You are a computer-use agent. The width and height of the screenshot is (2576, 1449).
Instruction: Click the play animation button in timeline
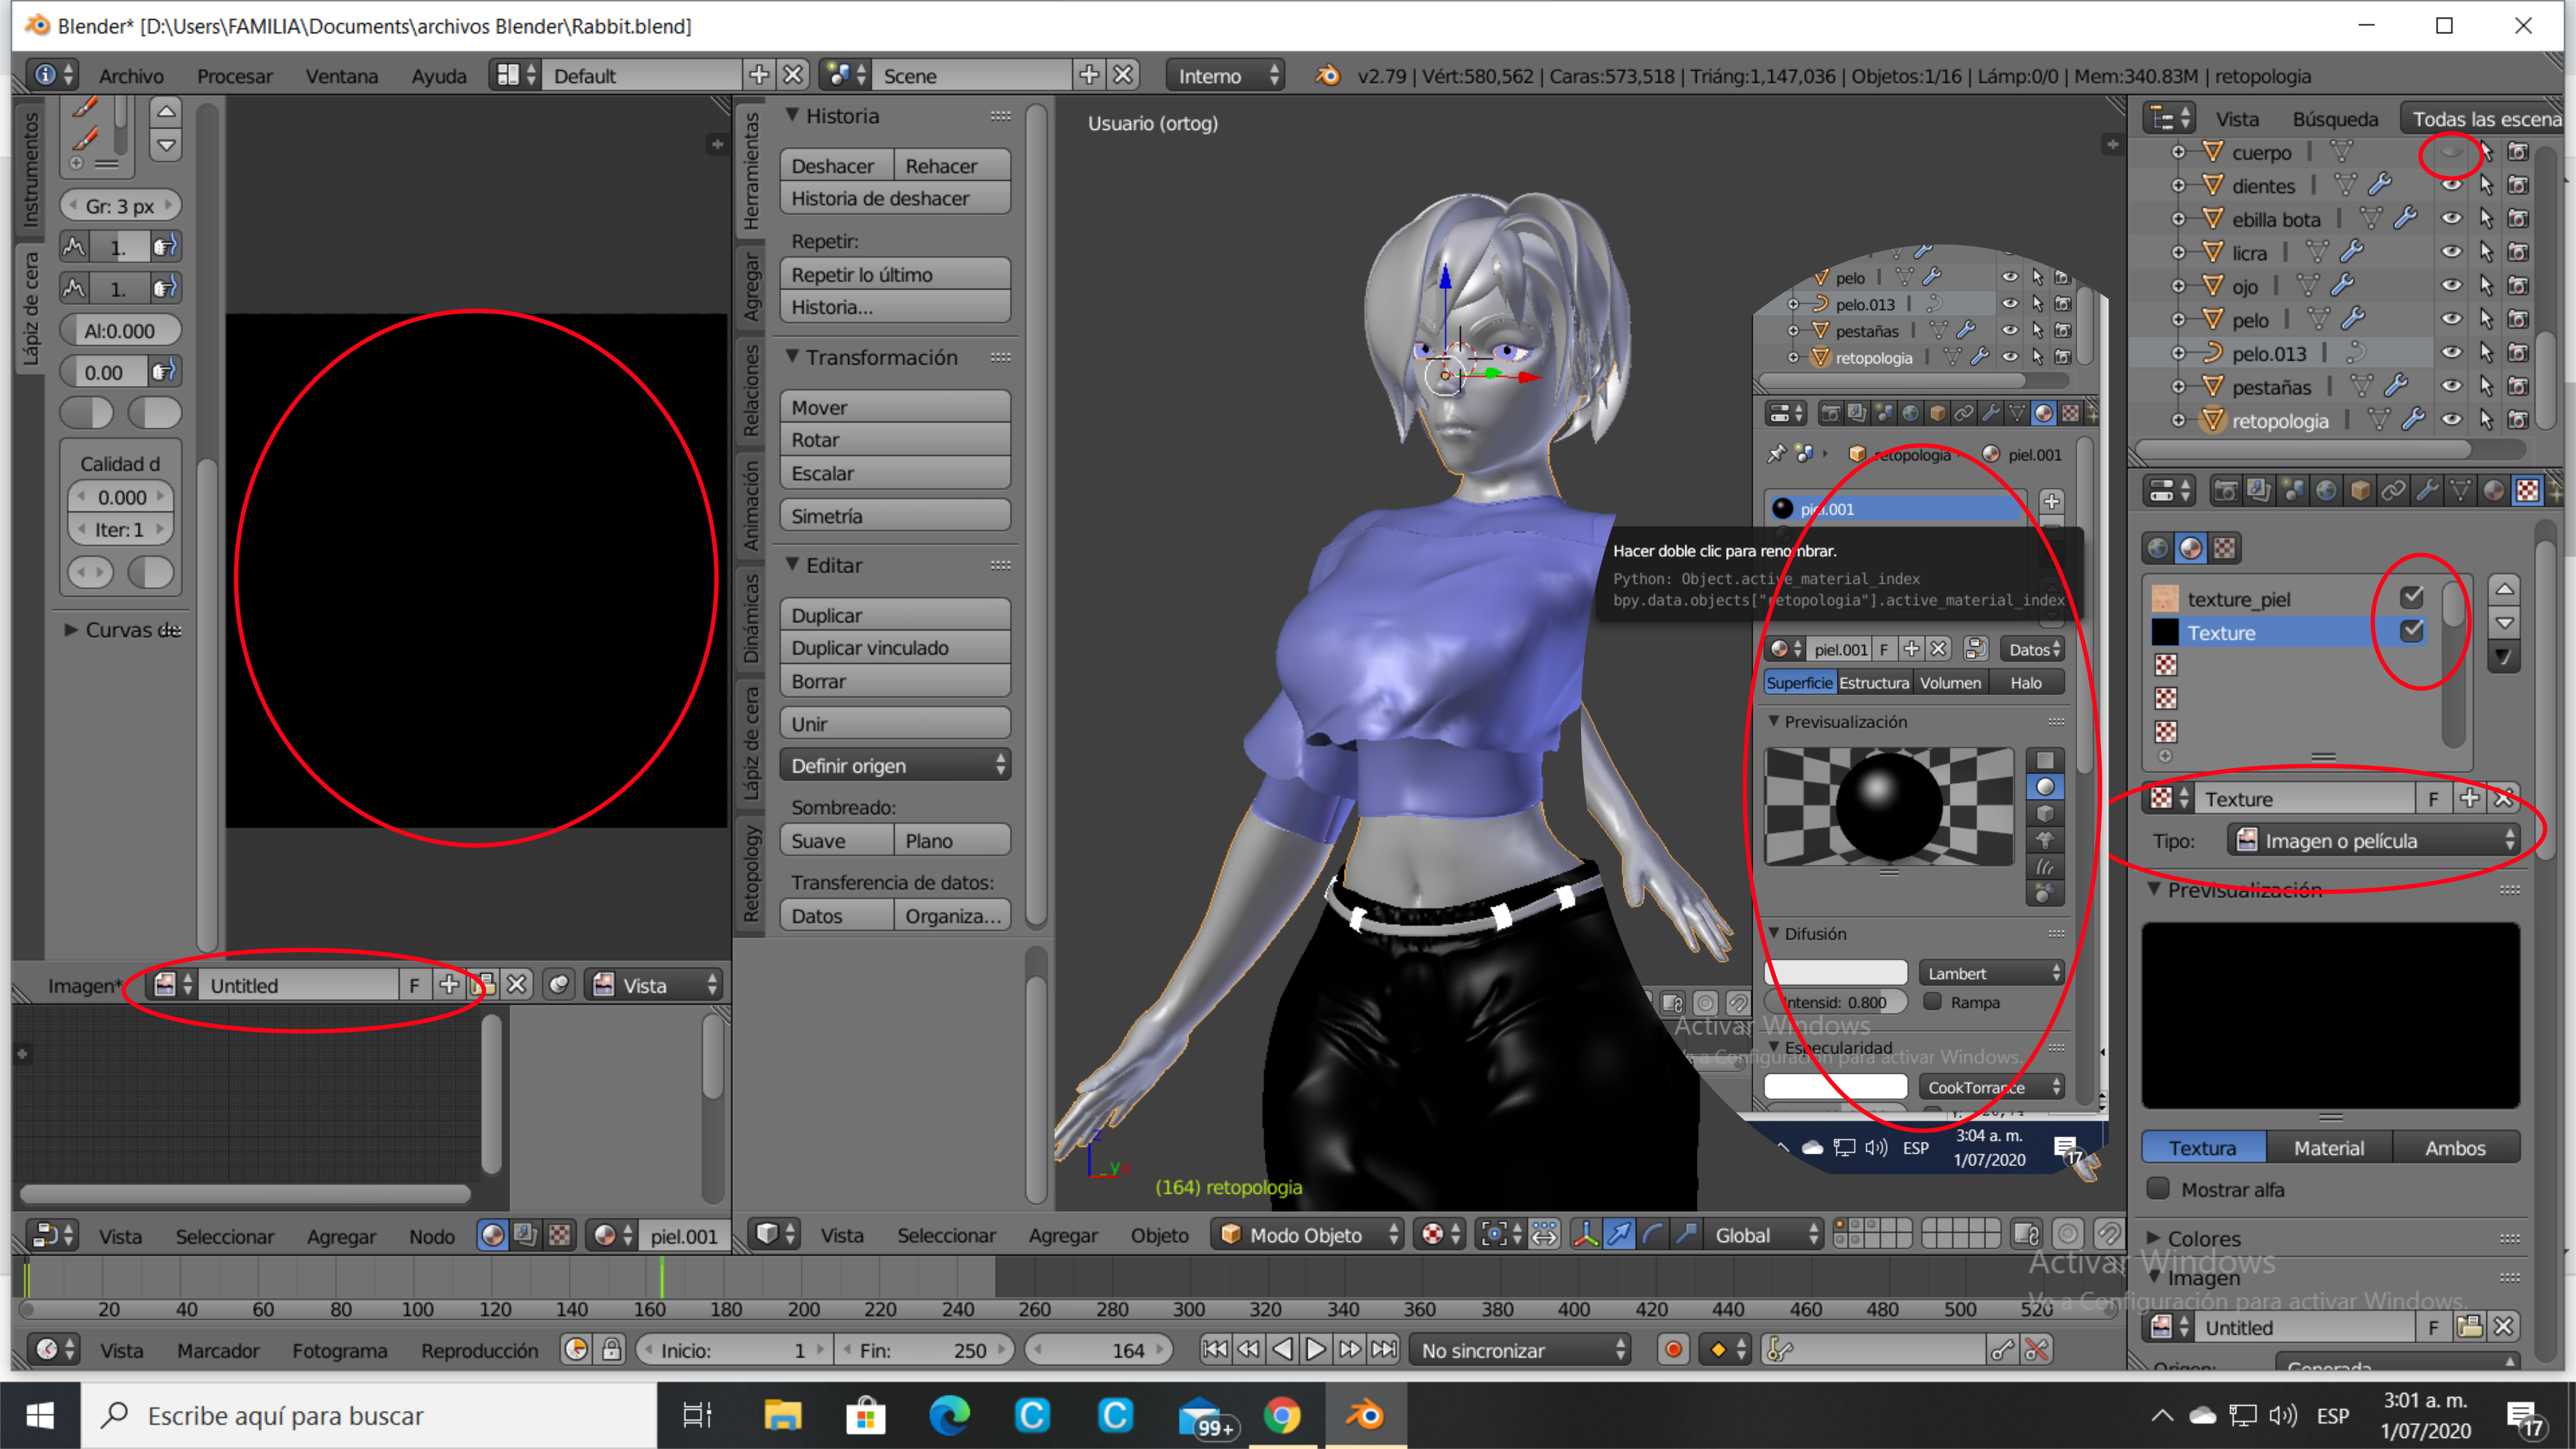(1316, 1350)
